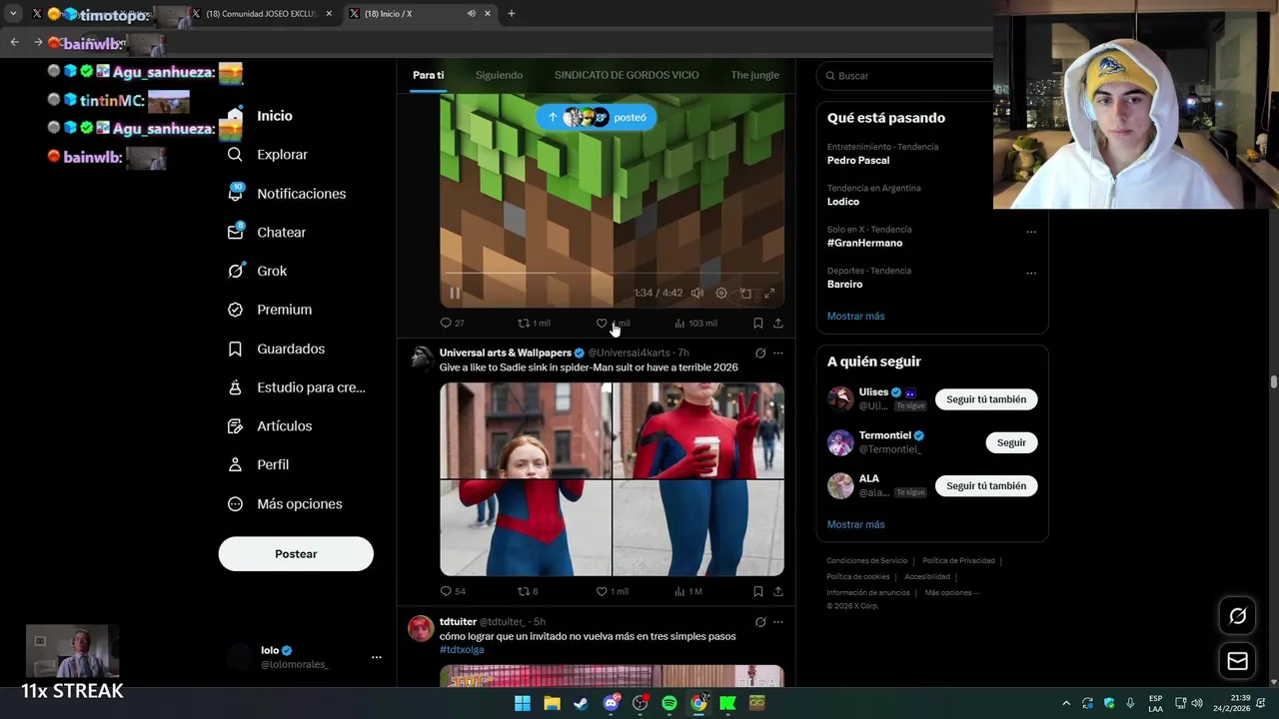Open more menu on tdtuiter post
1279x719 pixels.
click(x=778, y=622)
